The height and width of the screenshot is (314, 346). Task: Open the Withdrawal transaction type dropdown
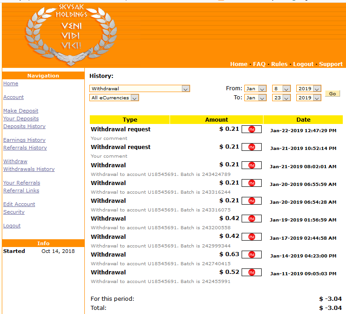point(139,89)
